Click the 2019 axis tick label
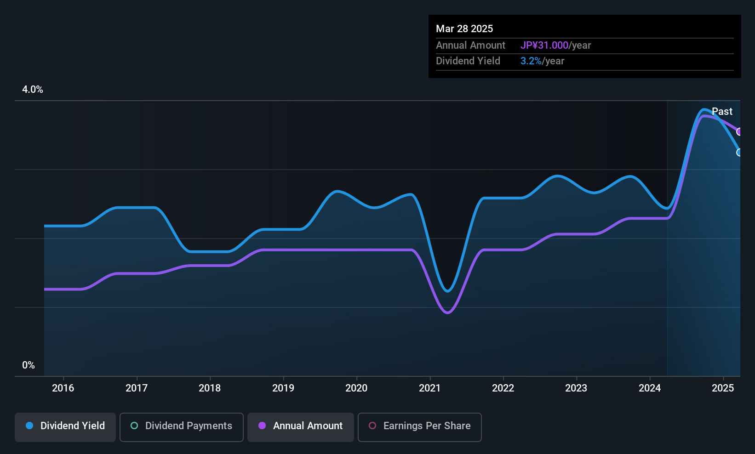 pos(283,388)
